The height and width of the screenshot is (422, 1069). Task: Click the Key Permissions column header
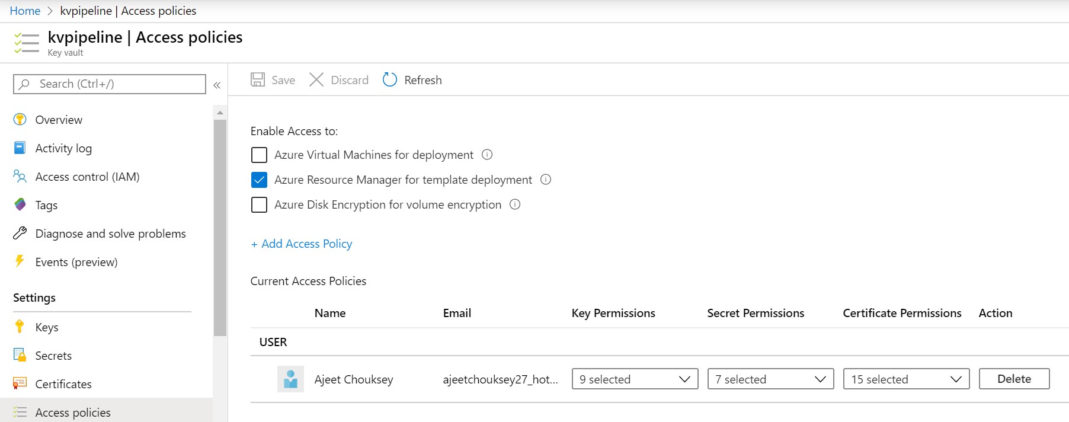[x=613, y=313]
